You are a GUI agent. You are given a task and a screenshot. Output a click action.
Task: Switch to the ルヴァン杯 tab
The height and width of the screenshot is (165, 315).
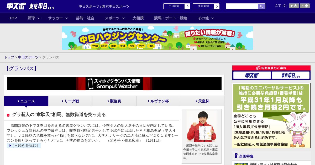(x=158, y=101)
